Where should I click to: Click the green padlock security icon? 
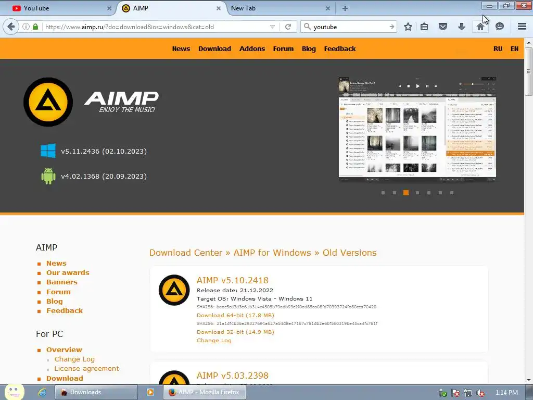(x=35, y=27)
